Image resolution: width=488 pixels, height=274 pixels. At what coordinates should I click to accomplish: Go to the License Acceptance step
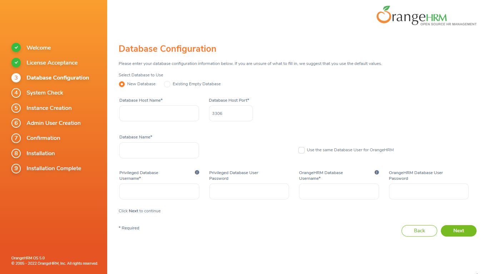click(x=52, y=63)
